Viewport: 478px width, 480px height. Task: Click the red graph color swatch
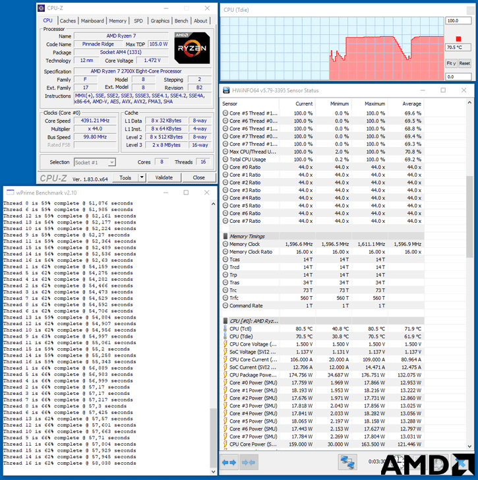[x=458, y=39]
